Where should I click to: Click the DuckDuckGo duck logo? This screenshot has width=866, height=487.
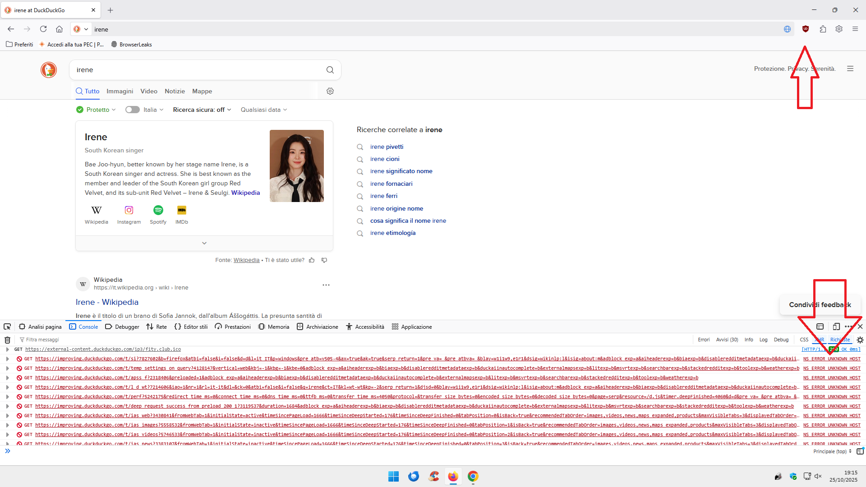tap(49, 70)
